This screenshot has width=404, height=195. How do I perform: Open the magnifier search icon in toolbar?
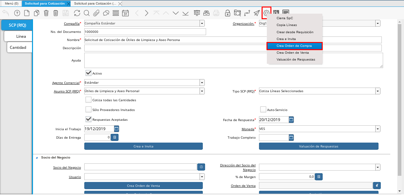click(87, 13)
